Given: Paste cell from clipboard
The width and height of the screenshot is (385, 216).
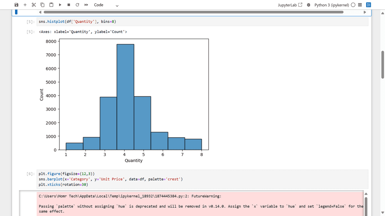Looking at the screenshot, I should 51,5.
